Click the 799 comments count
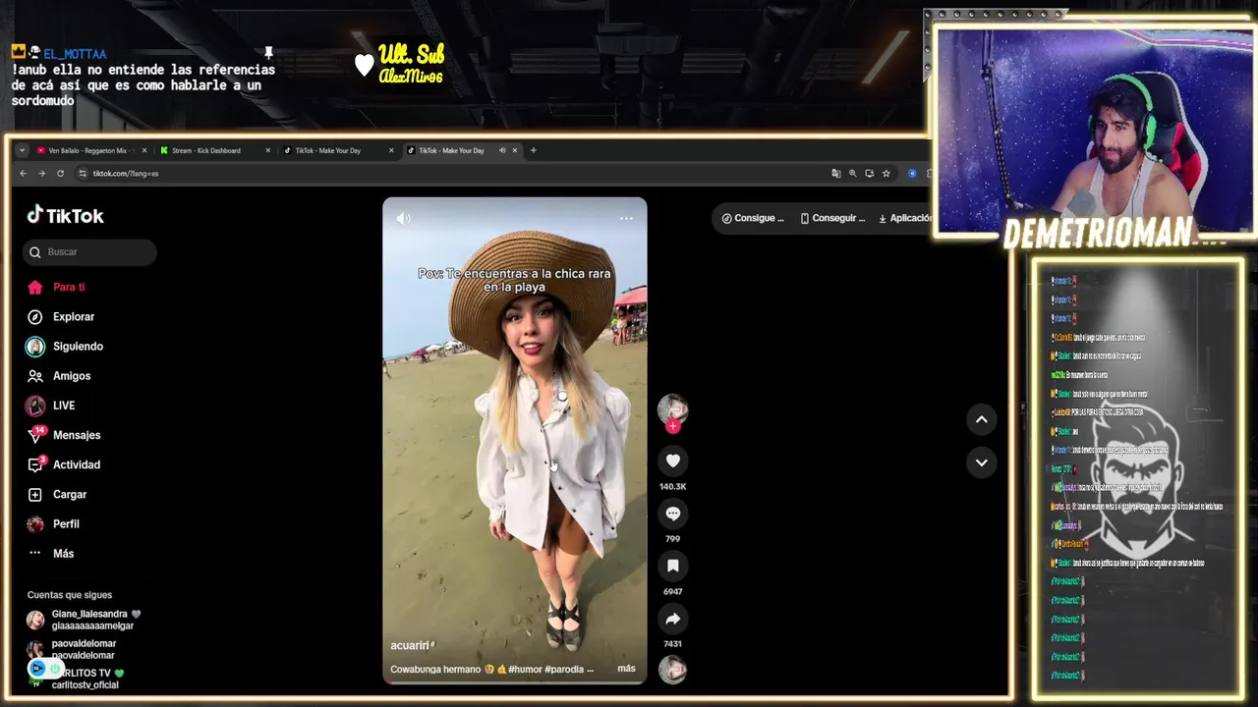 pos(673,538)
